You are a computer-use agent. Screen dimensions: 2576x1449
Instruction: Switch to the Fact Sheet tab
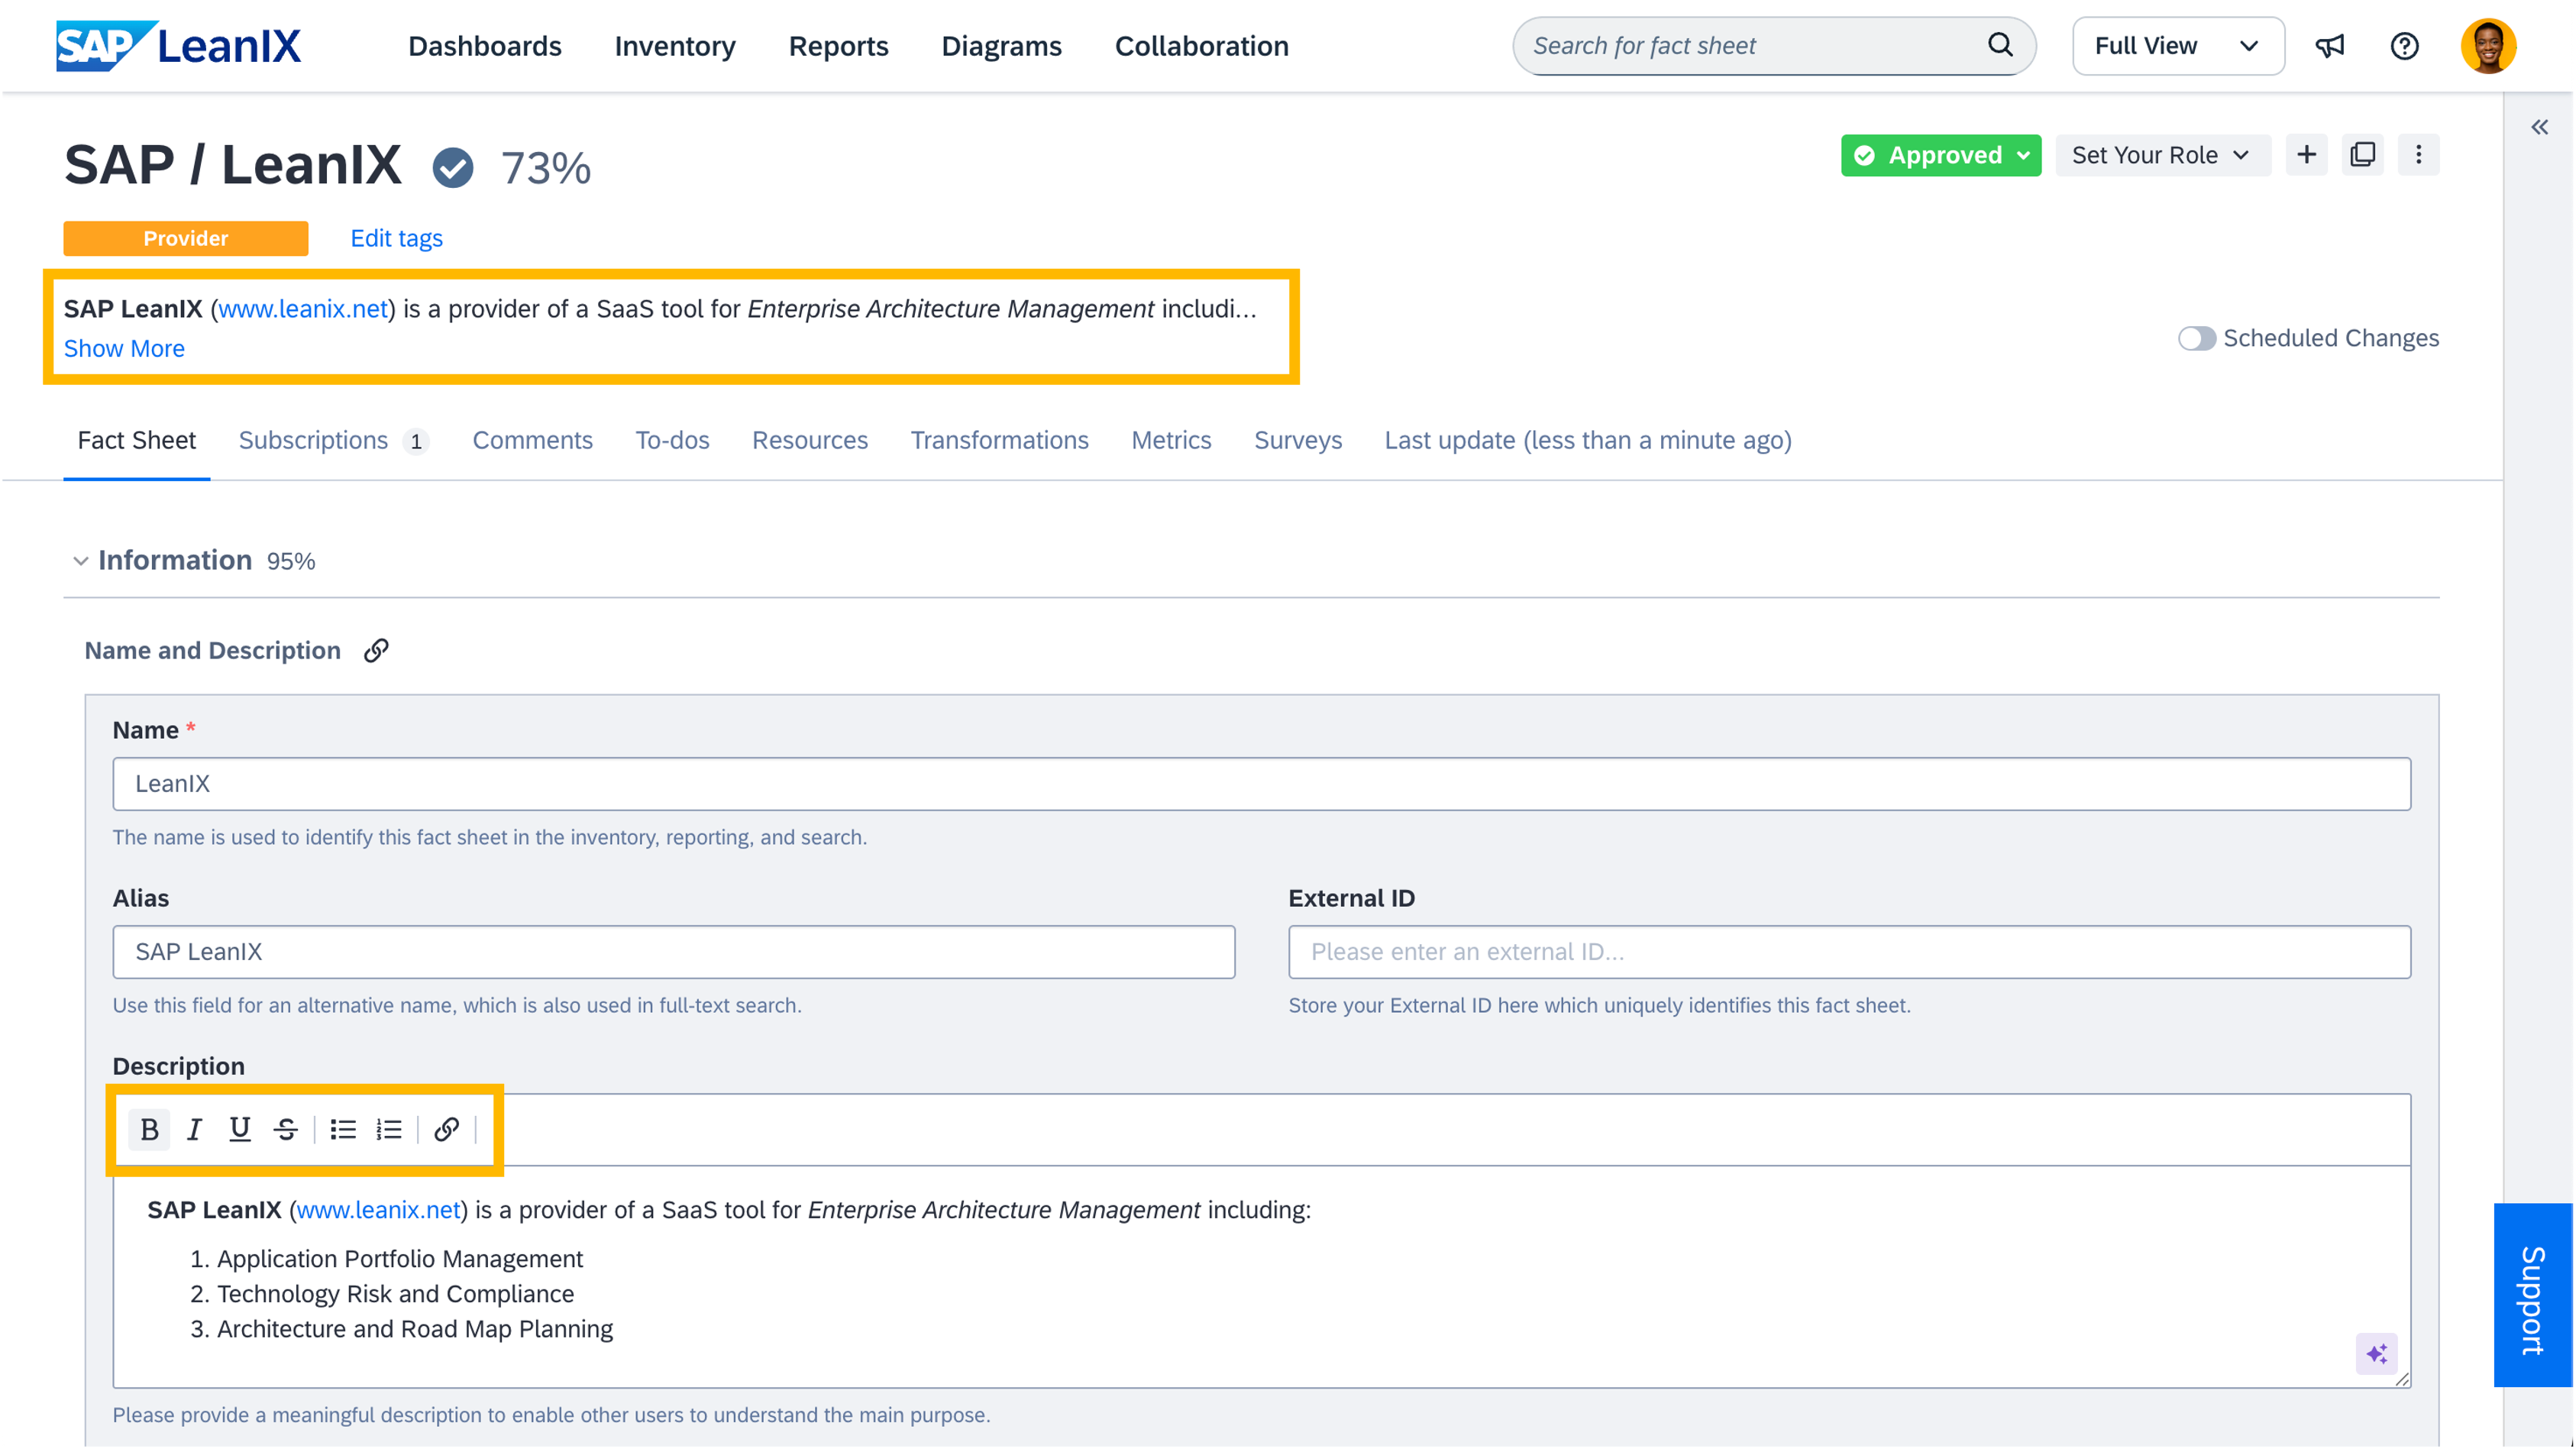coord(136,441)
